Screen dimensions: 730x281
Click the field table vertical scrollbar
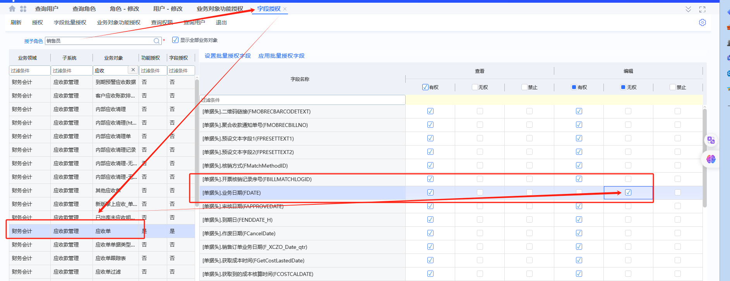[704, 158]
